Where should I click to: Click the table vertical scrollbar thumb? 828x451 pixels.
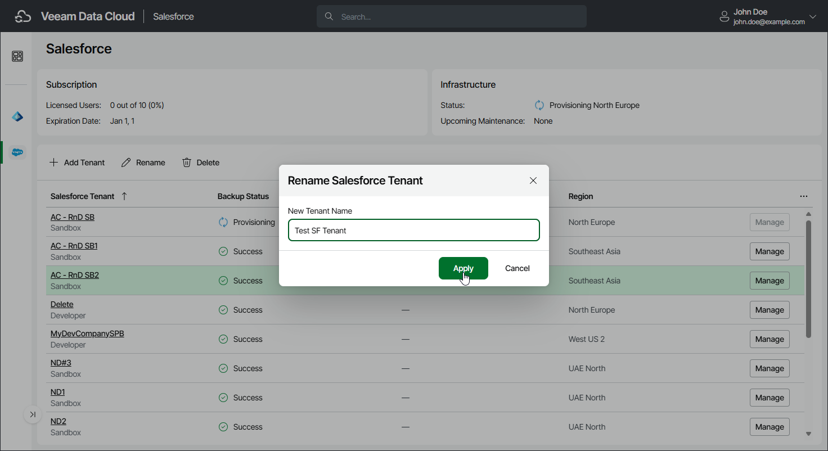point(809,279)
